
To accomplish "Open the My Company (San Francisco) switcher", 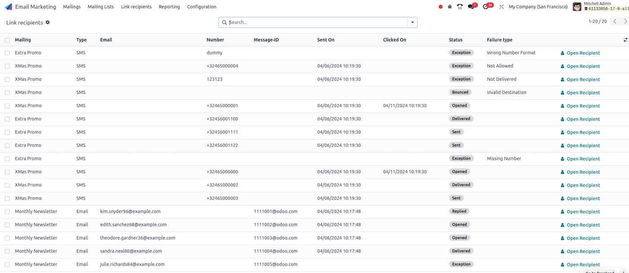I will pyautogui.click(x=538, y=7).
